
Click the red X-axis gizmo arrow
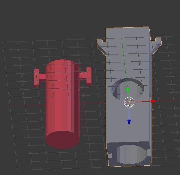click(153, 101)
